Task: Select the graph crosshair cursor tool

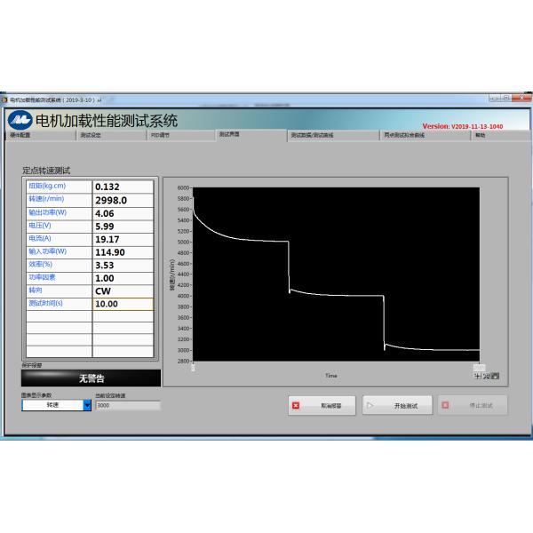Action: pyautogui.click(x=478, y=376)
